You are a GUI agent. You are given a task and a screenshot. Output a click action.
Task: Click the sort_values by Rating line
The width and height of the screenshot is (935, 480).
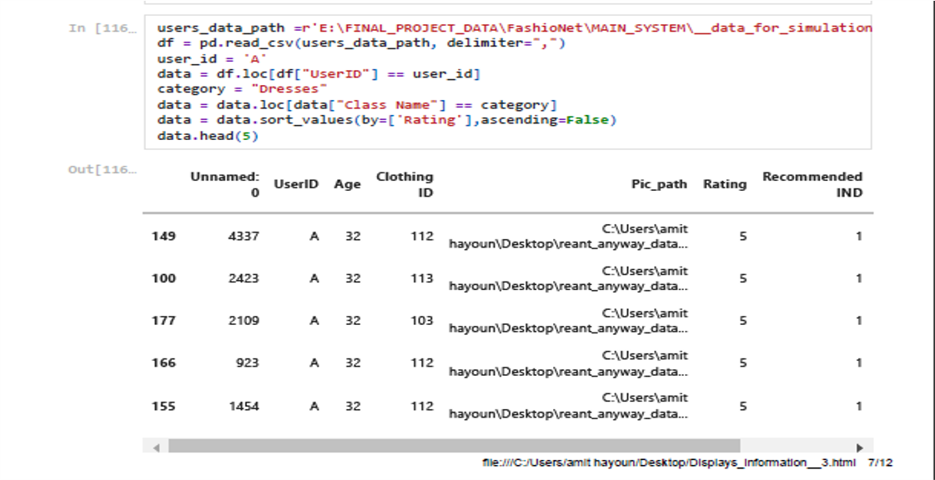tap(386, 120)
